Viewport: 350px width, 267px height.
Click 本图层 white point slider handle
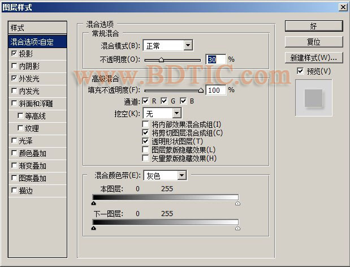point(237,202)
